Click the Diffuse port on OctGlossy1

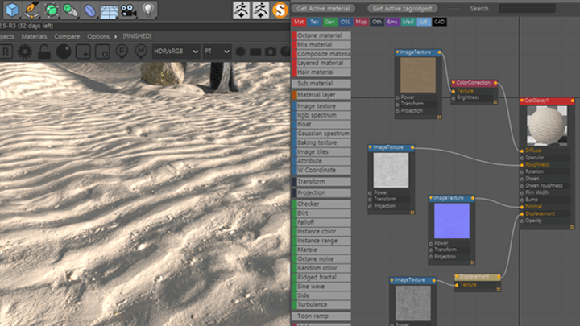(522, 151)
